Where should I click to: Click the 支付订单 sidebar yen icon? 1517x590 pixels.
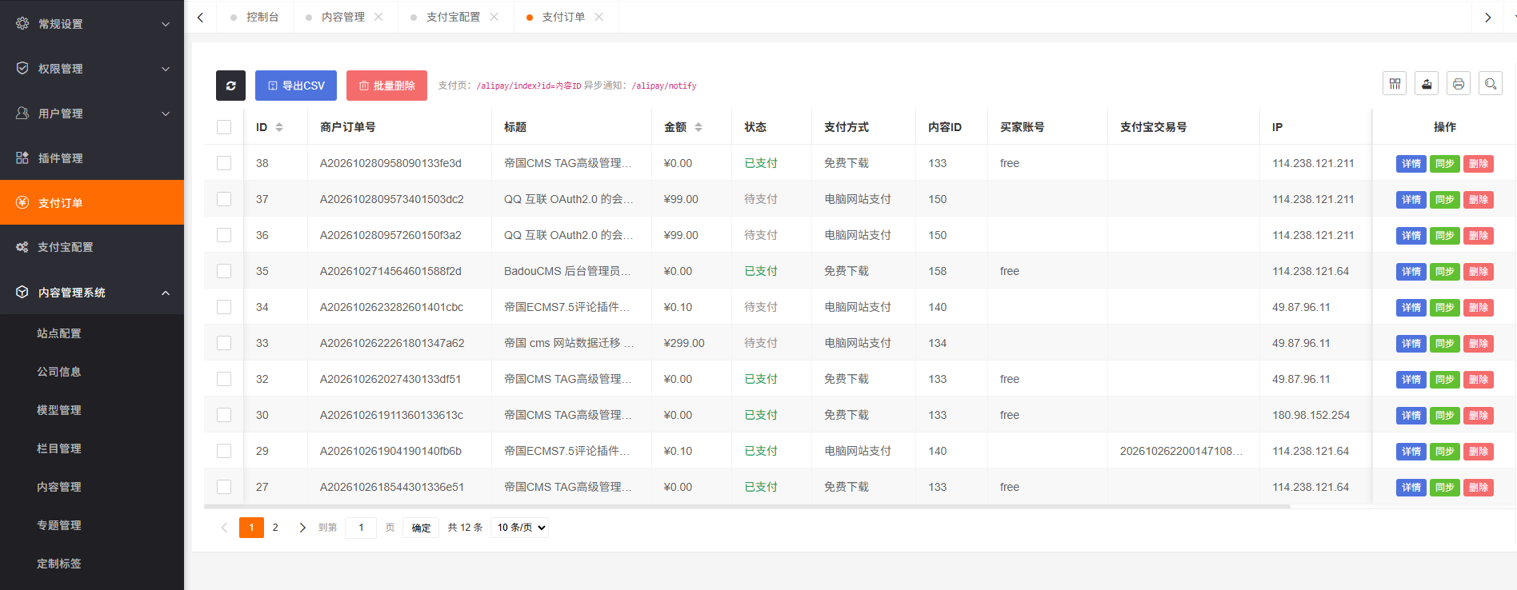click(x=22, y=202)
